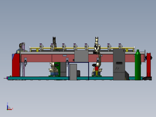The image size is (156, 117).
Task: Select the X axis of the view triad
Action: pyautogui.click(x=10, y=109)
